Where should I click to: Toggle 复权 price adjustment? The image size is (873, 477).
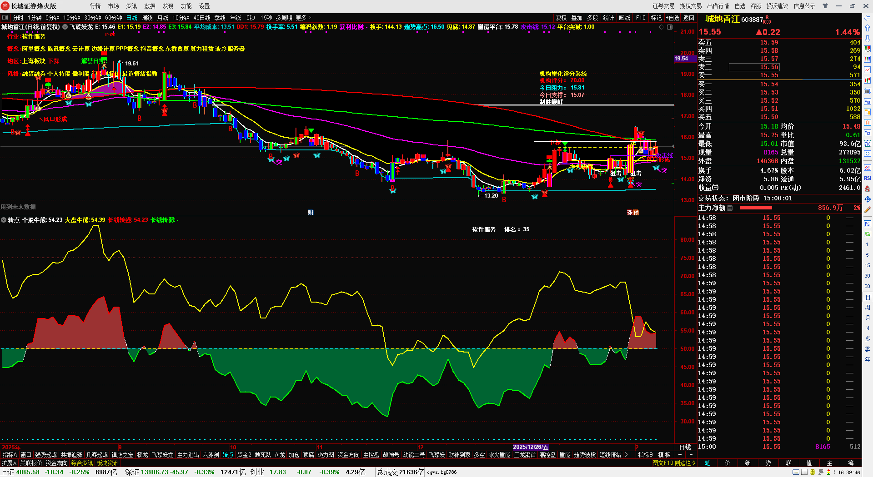[x=562, y=18]
